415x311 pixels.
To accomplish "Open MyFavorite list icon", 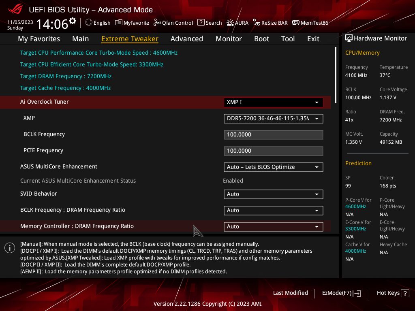I will [119, 23].
